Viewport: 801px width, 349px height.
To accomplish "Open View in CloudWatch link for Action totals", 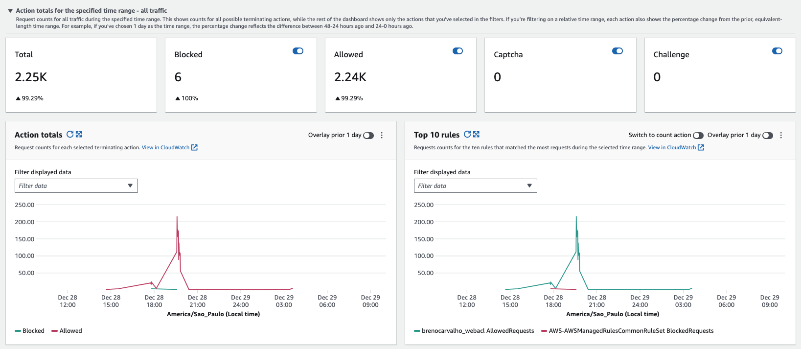I will 165,147.
